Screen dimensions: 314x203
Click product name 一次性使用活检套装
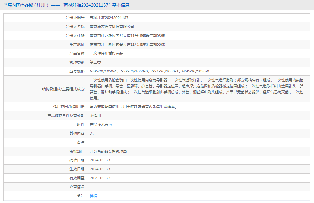[106, 53]
